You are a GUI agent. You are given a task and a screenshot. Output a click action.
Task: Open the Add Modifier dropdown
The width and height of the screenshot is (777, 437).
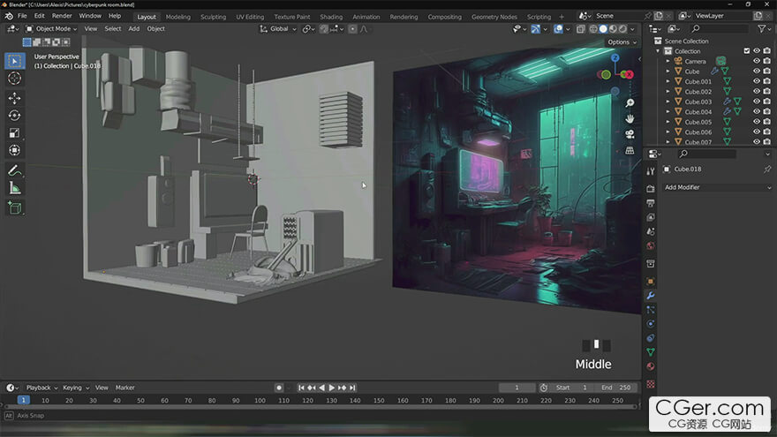pyautogui.click(x=718, y=187)
